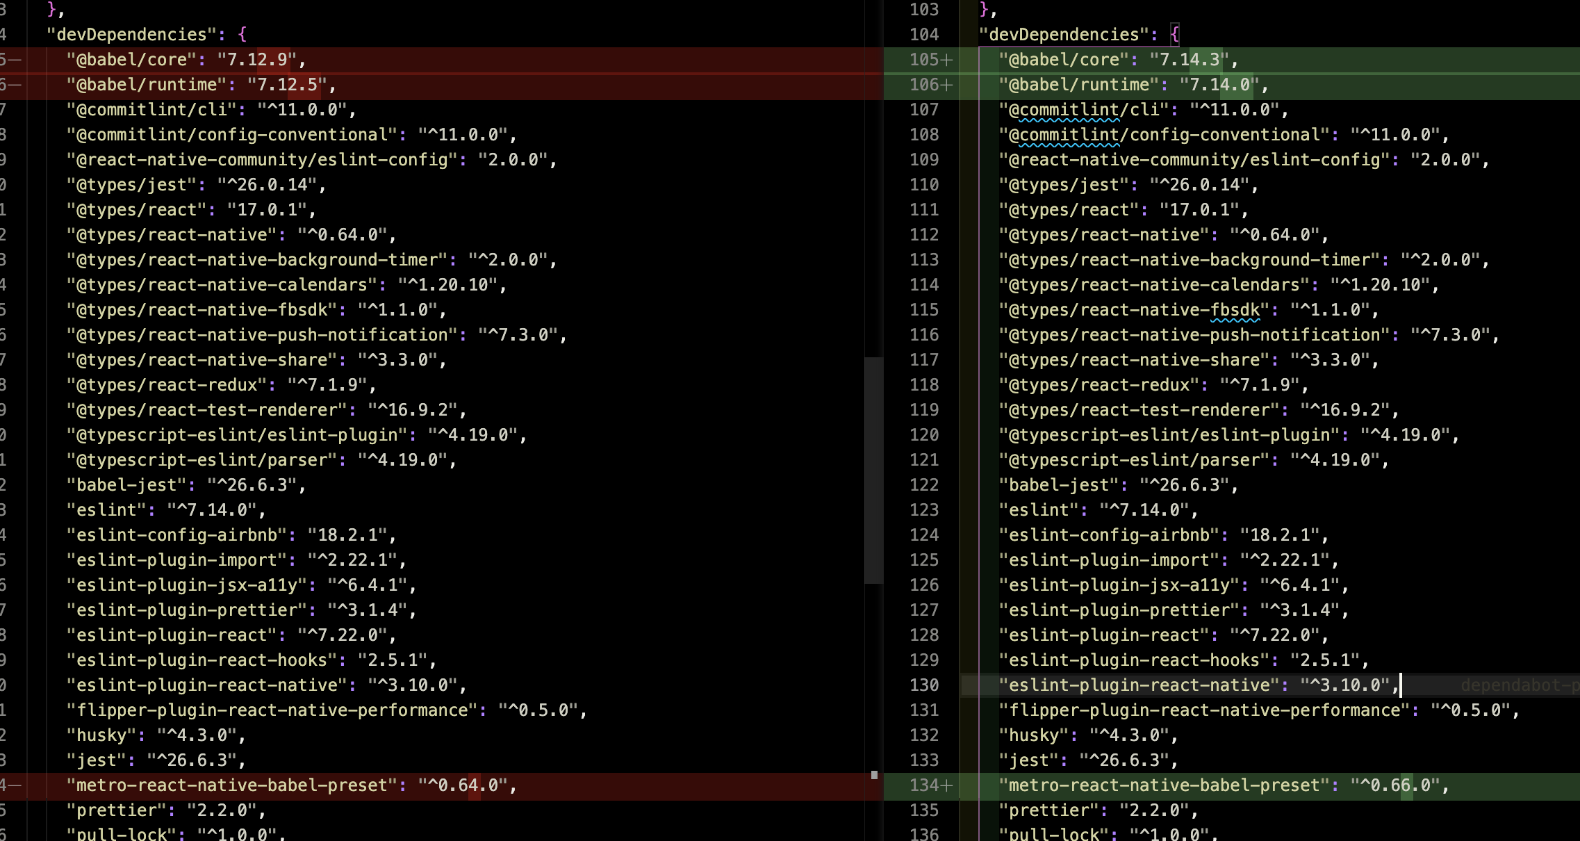Click line number 110 in the gutter

click(x=924, y=185)
